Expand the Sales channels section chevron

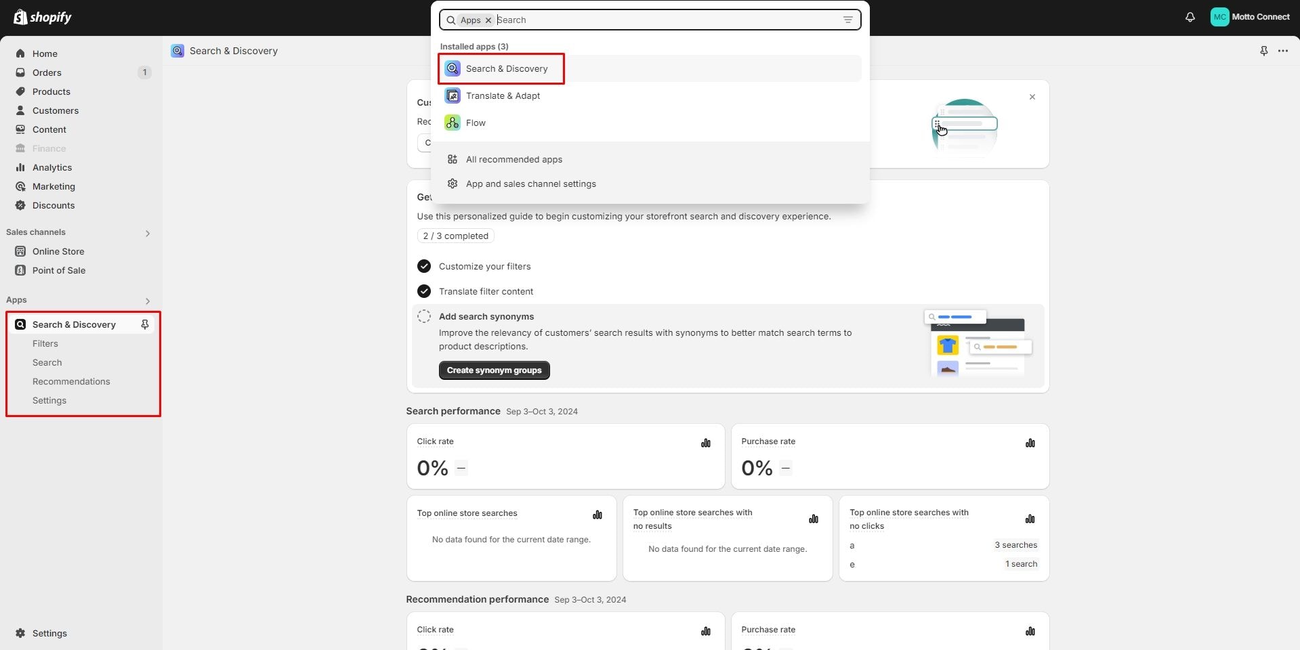tap(147, 233)
